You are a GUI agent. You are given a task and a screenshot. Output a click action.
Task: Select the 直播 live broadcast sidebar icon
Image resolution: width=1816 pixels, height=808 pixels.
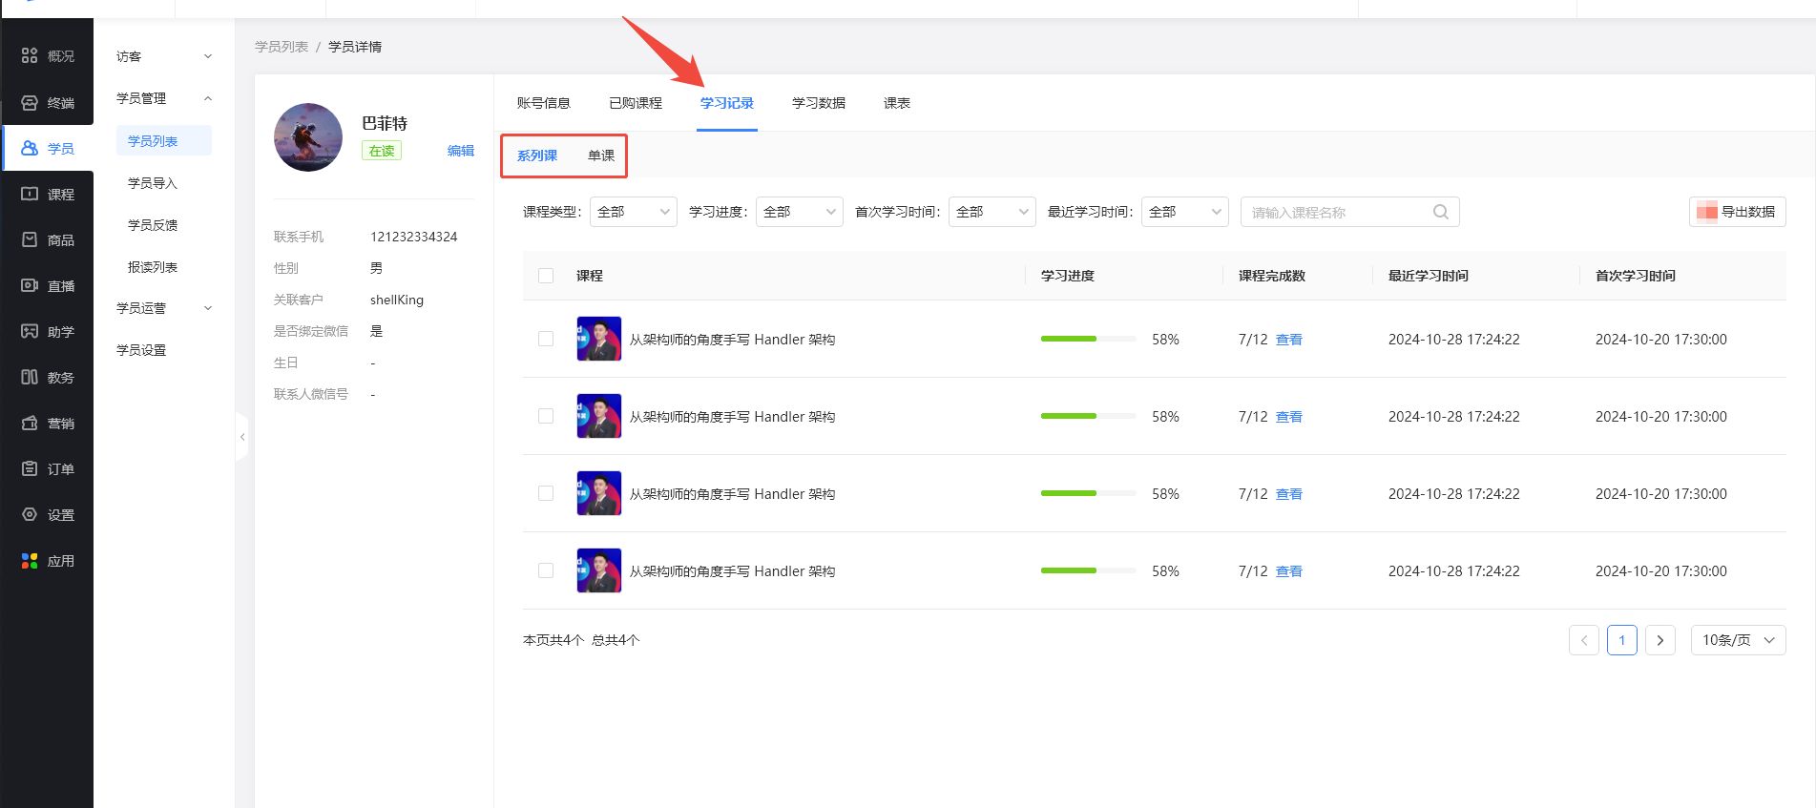[x=30, y=286]
